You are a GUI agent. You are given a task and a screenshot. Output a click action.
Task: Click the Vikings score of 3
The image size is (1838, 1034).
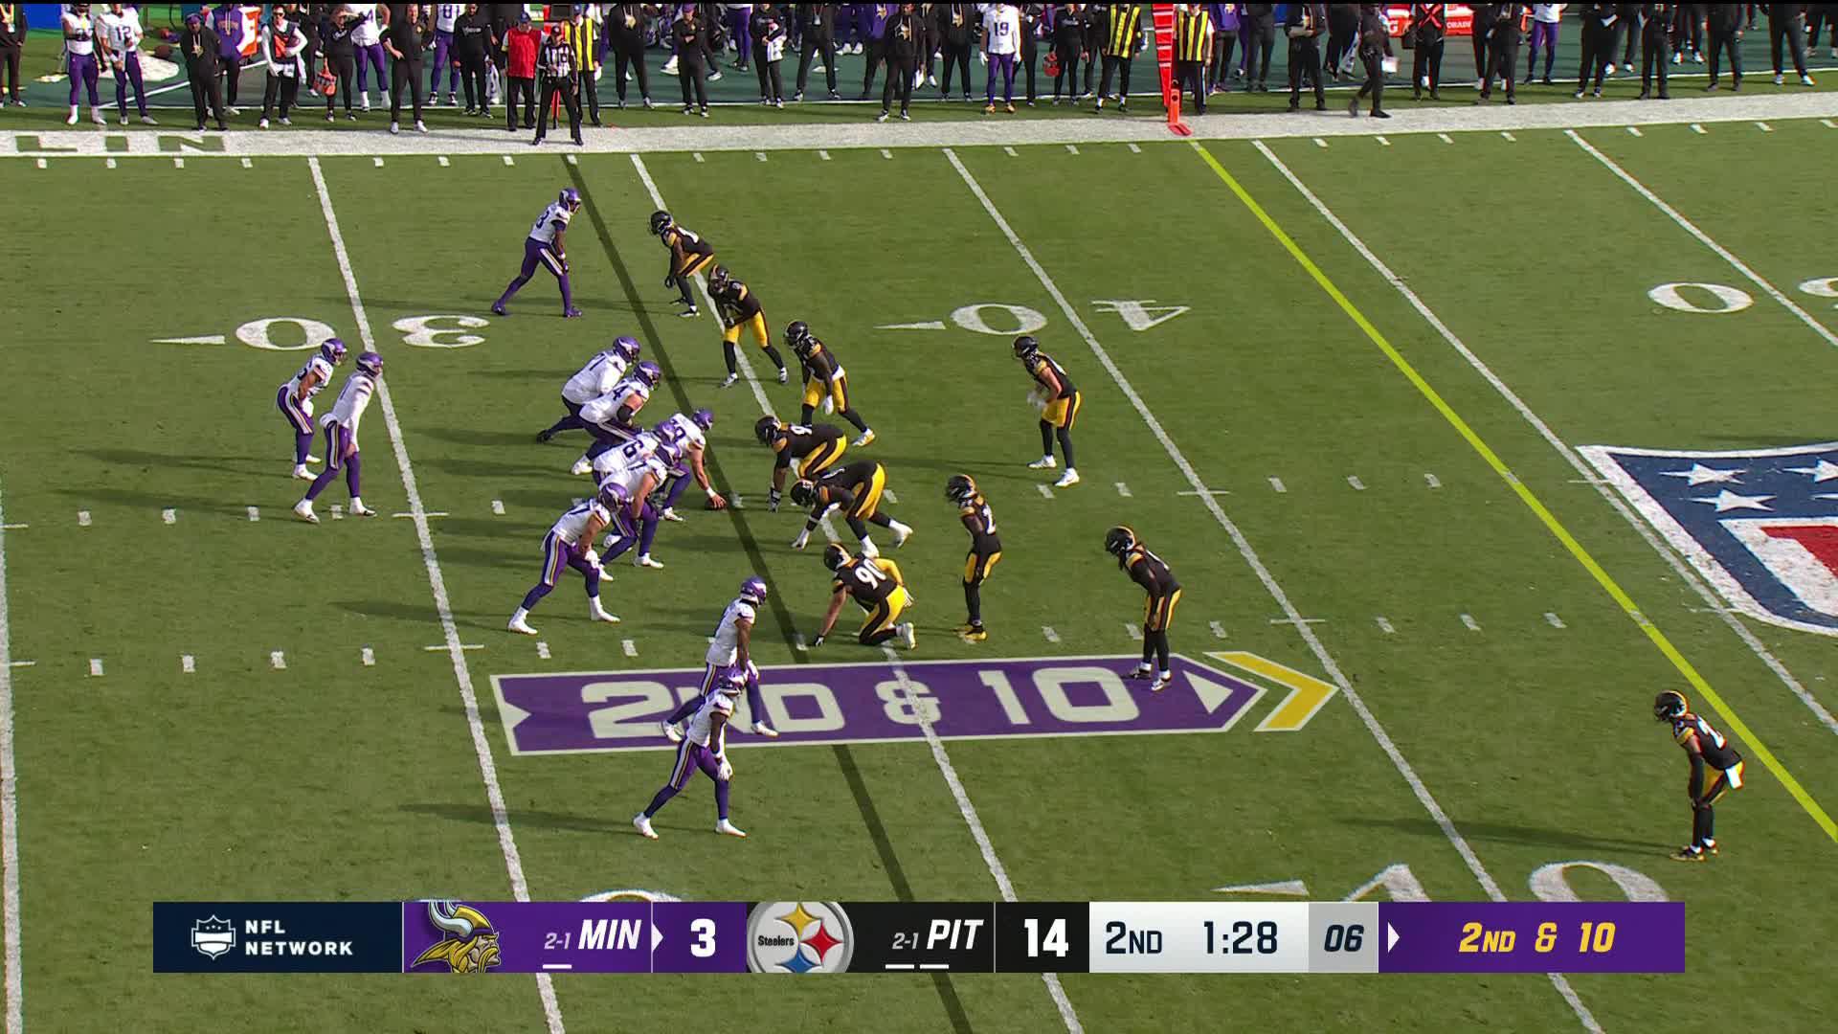703,938
